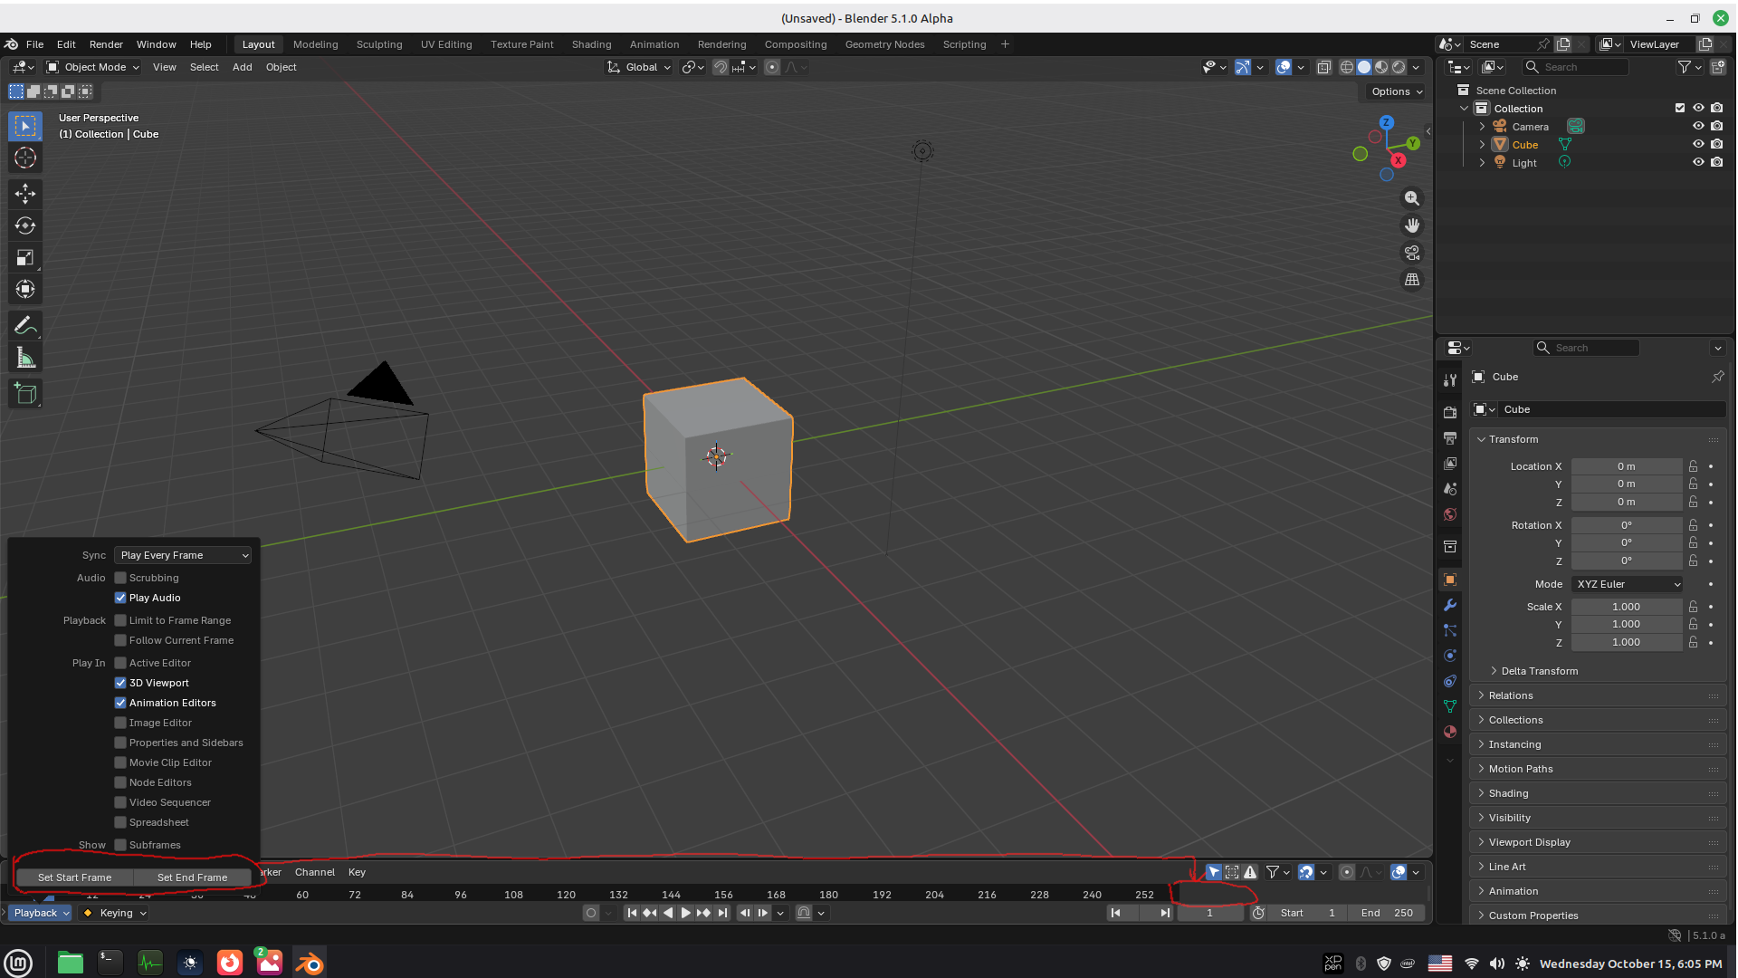Open the Modifiers wrench tab in Properties
The image size is (1738, 978).
point(1450,605)
